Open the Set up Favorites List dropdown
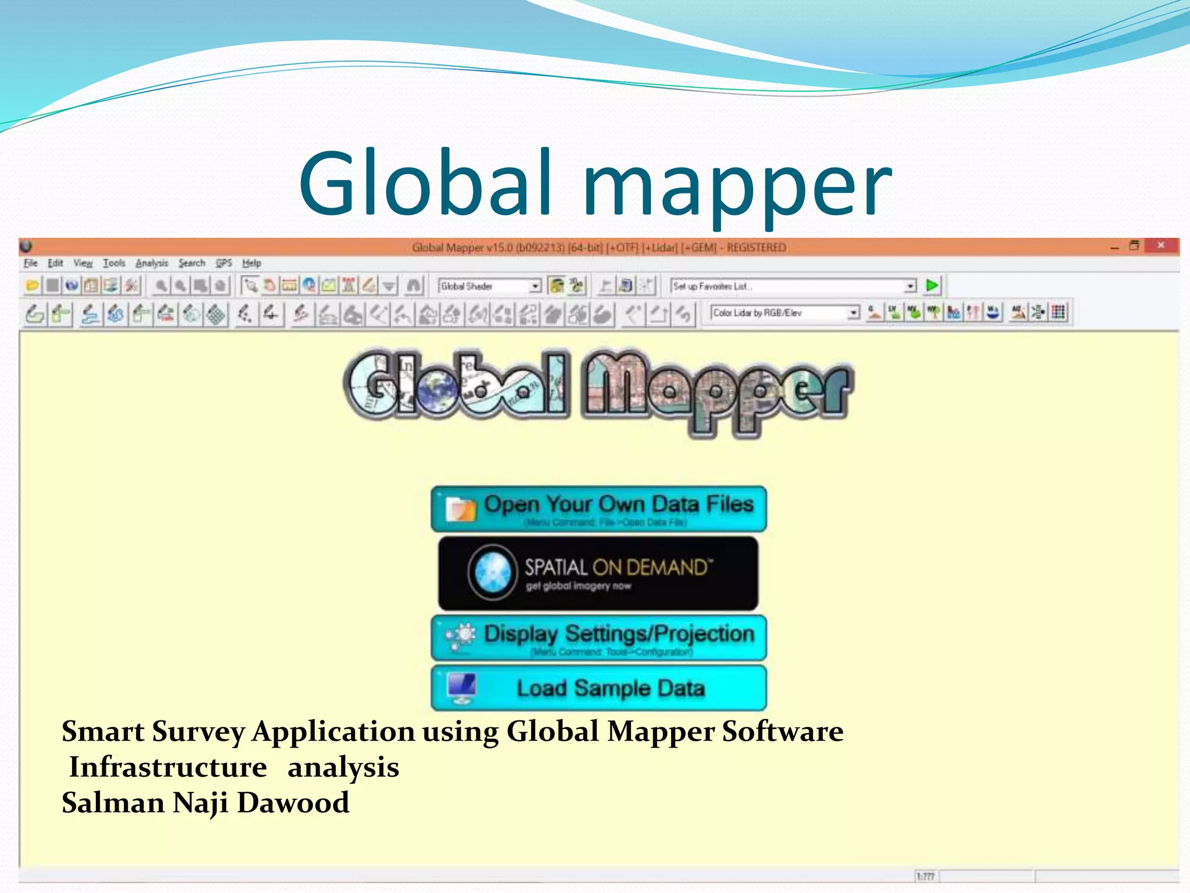Image resolution: width=1190 pixels, height=893 pixels. (910, 286)
